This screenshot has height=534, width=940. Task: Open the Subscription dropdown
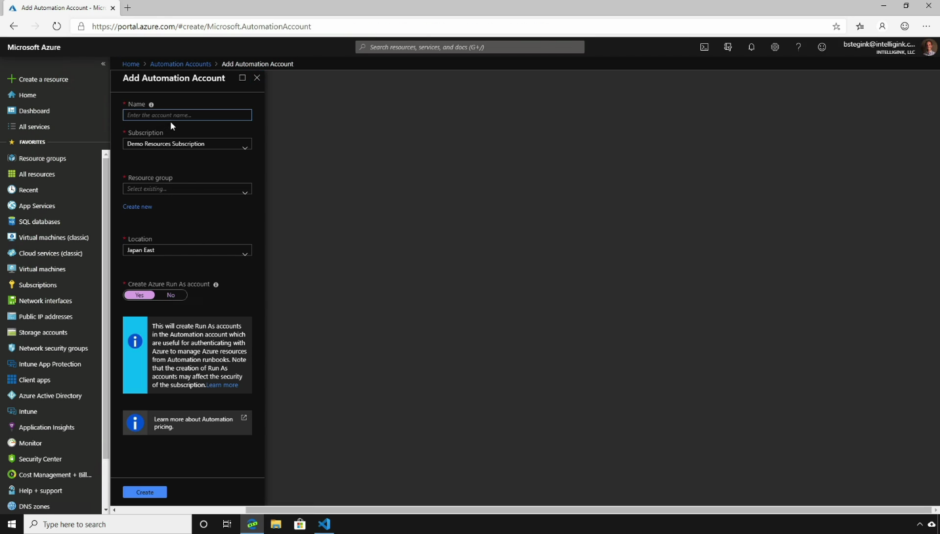coord(187,144)
